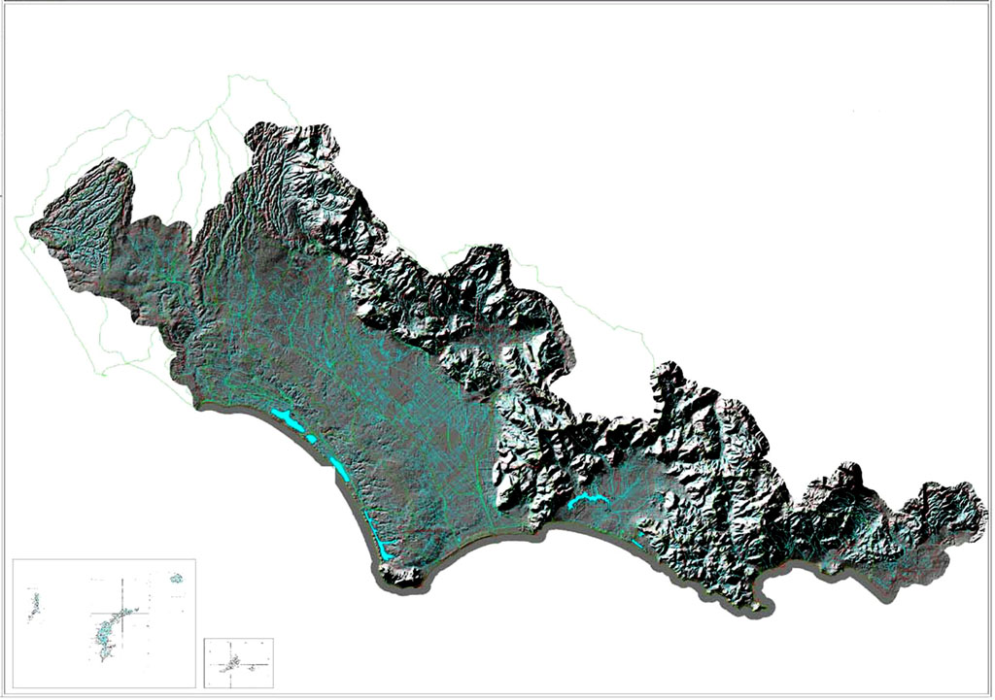Click the crosshair intersection in large inset
995x700 pixels.
pyautogui.click(x=122, y=613)
